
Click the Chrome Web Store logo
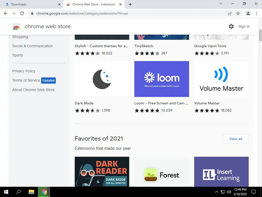pyautogui.click(x=16, y=26)
